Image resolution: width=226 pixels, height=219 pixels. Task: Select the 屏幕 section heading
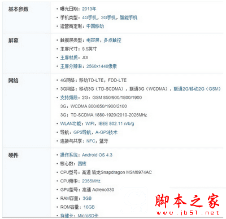coord(13,41)
